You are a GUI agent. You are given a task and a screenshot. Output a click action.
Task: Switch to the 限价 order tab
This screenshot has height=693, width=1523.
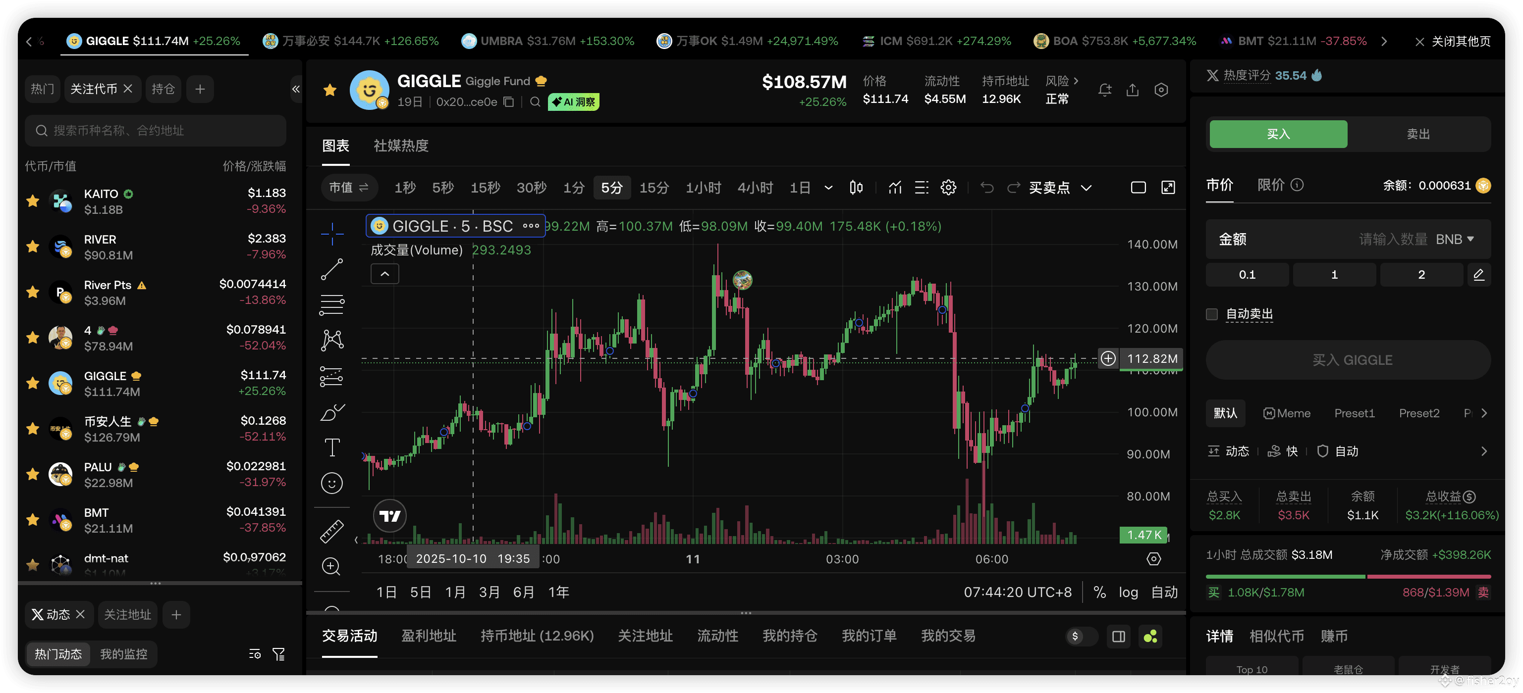coord(1270,185)
